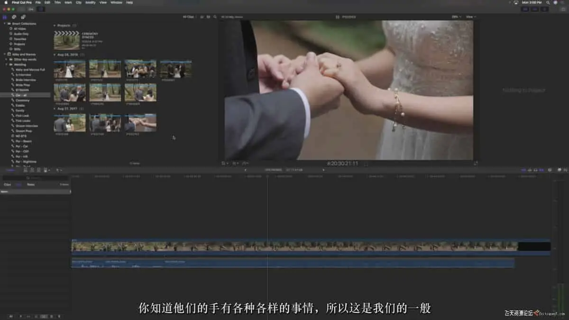The width and height of the screenshot is (569, 320).
Task: Collapse the Projects group in the browser
Action: pyautogui.click(x=55, y=26)
